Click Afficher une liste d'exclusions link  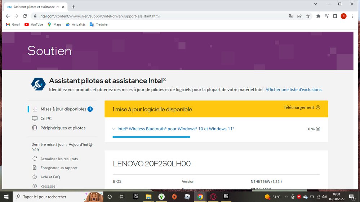click(x=294, y=89)
